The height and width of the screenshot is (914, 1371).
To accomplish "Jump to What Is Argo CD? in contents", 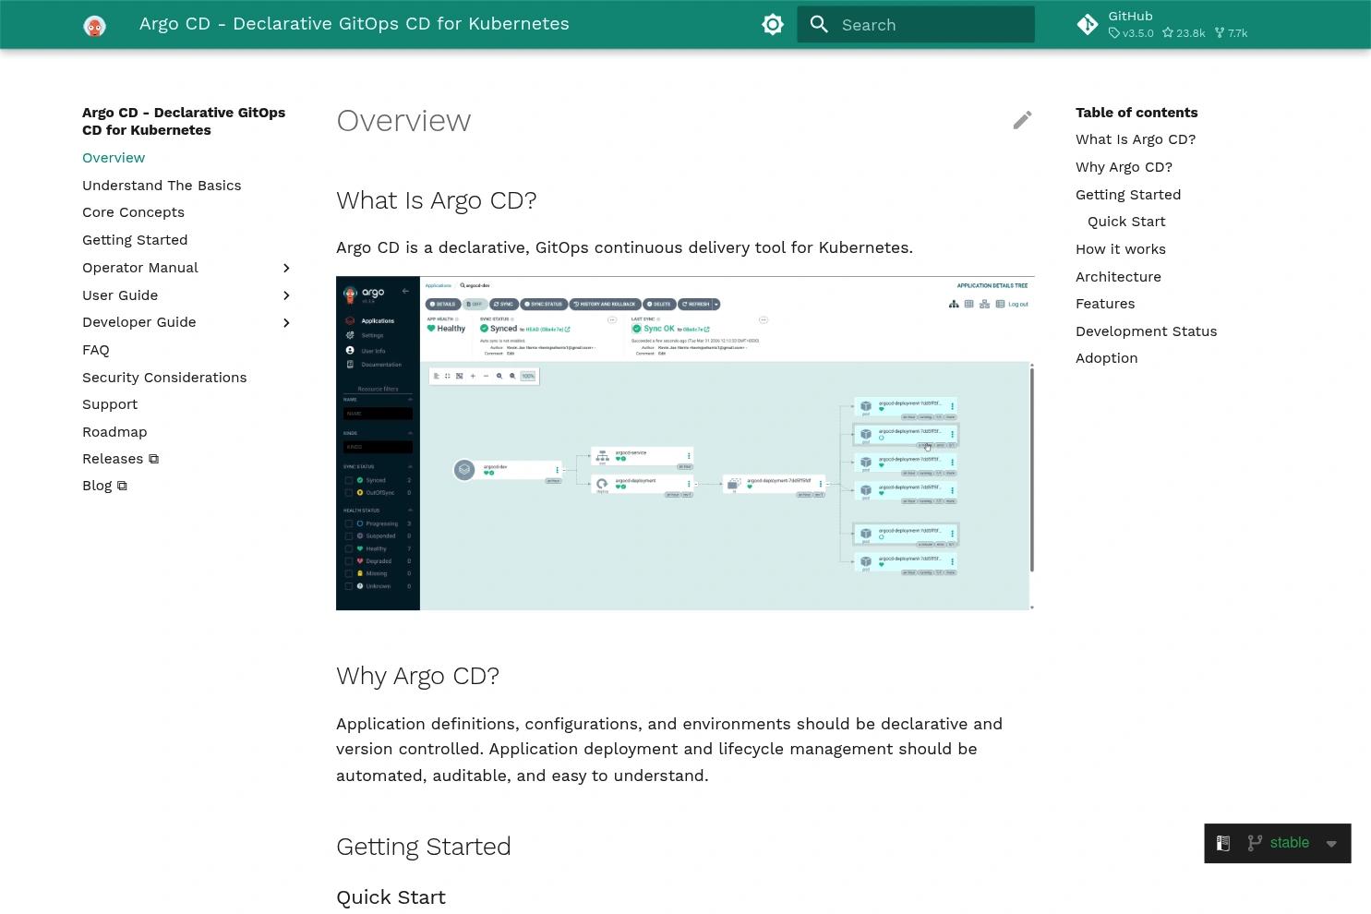I will [1136, 139].
